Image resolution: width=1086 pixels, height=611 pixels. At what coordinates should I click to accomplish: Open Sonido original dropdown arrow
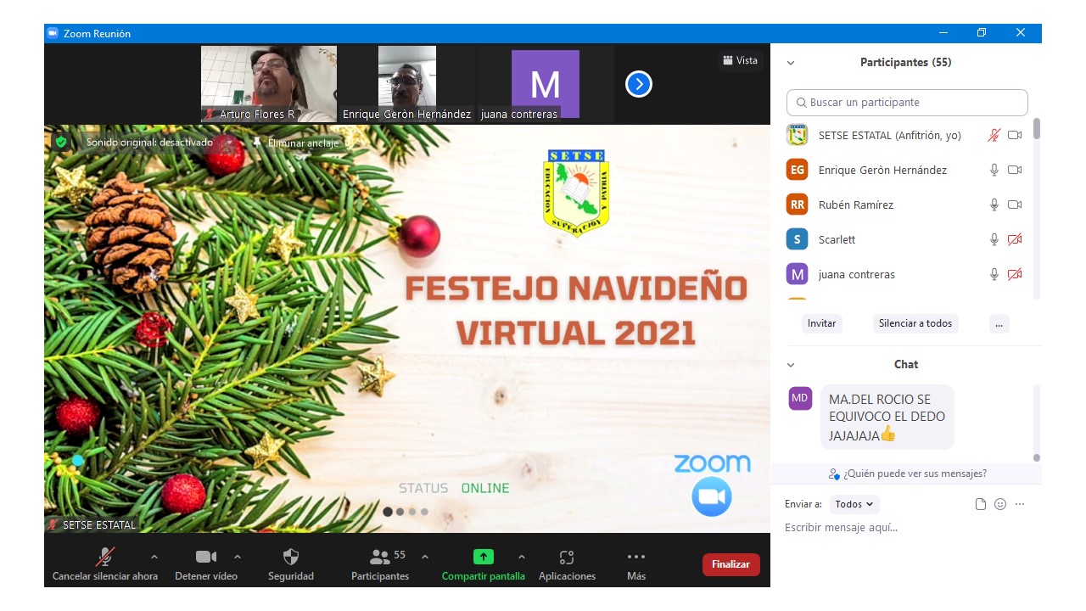[x=229, y=143]
